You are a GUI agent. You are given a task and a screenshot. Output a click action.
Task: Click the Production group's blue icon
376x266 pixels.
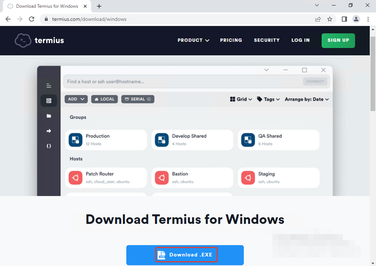tap(75, 140)
